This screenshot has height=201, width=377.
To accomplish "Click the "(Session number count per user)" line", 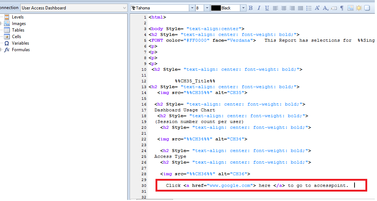I will (199, 122).
